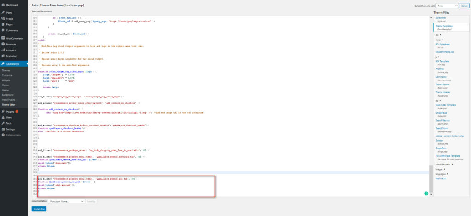Click the Settings icon in sidebar

point(3,129)
